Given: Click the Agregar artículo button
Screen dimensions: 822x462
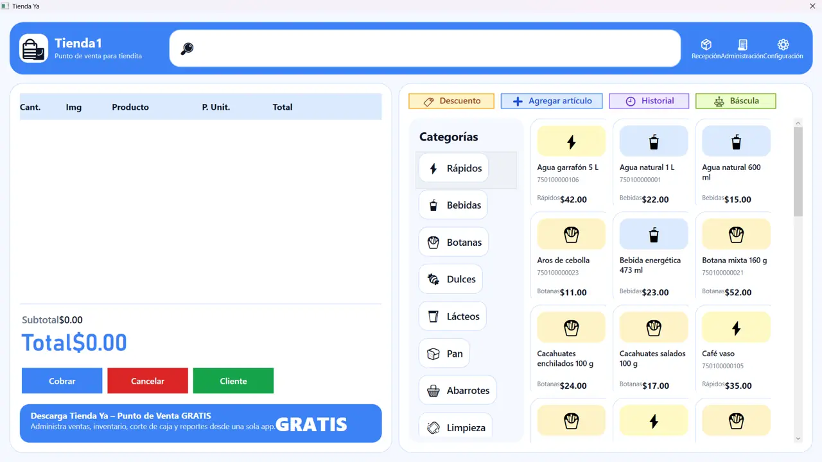Looking at the screenshot, I should (x=552, y=101).
